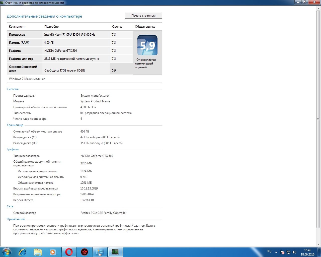This screenshot has width=321, height=257.
Task: Open the volume speaker tray icon
Action: coord(294,252)
